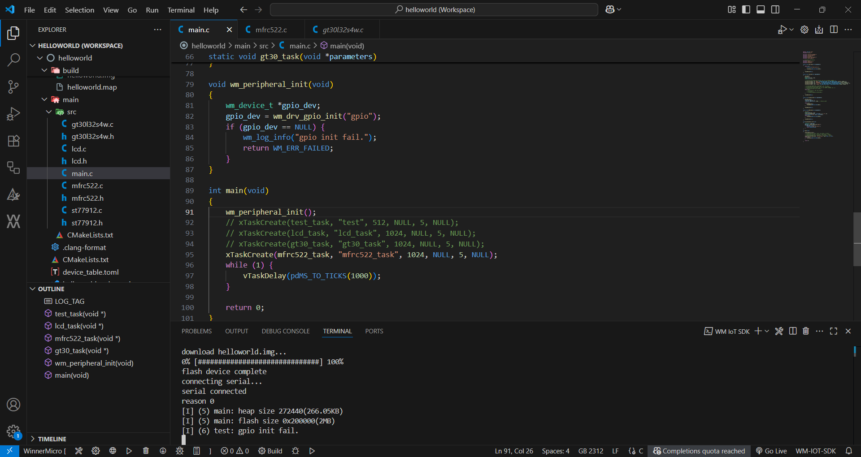861x457 pixels.
Task: Maximize the terminal panel size
Action: coord(834,331)
